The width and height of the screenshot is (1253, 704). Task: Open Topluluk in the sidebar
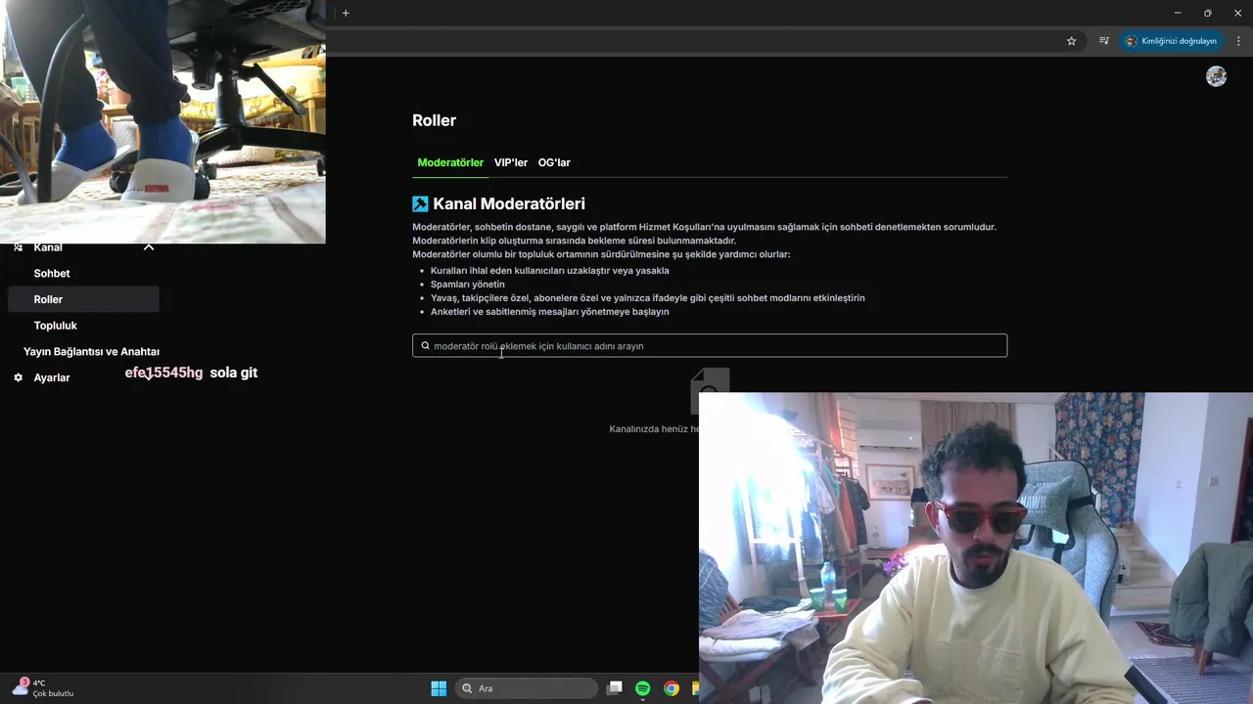56,326
